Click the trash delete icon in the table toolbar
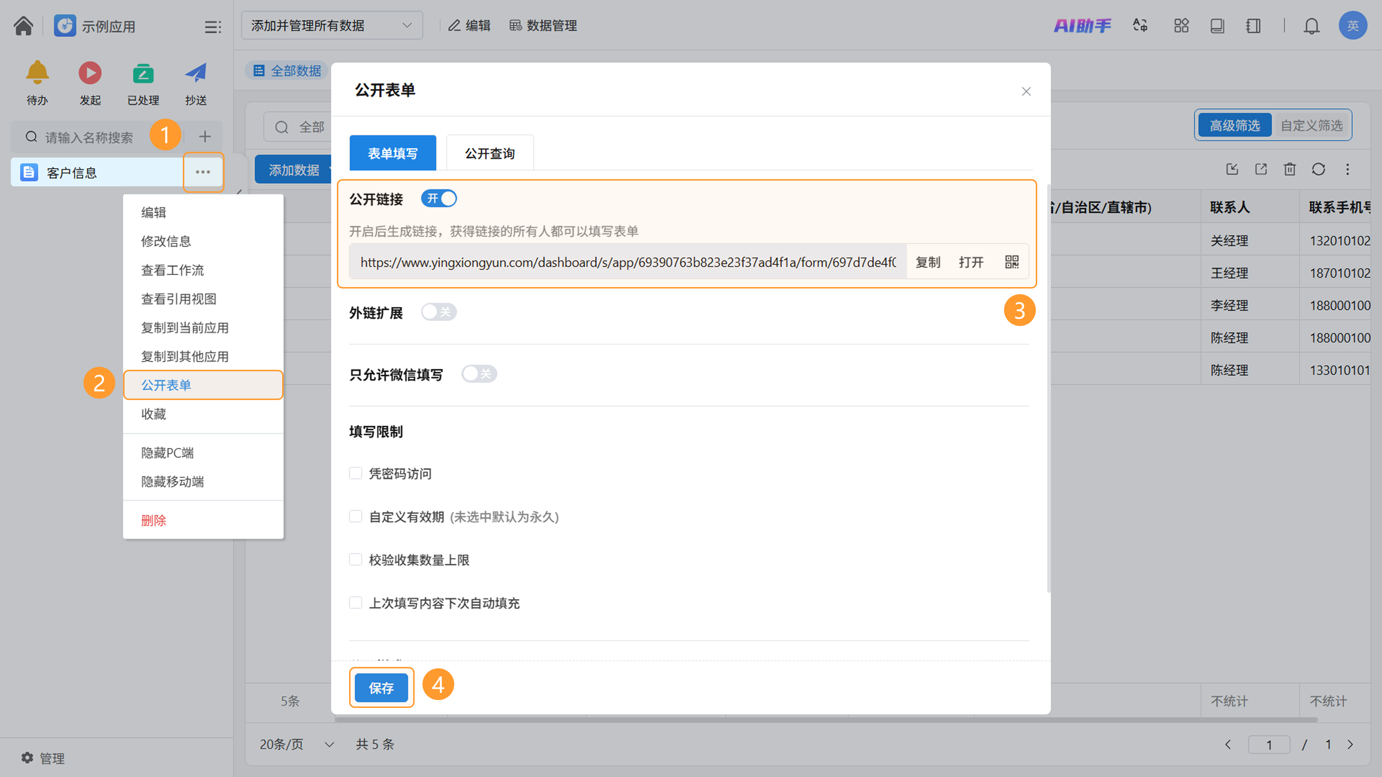 [x=1289, y=169]
